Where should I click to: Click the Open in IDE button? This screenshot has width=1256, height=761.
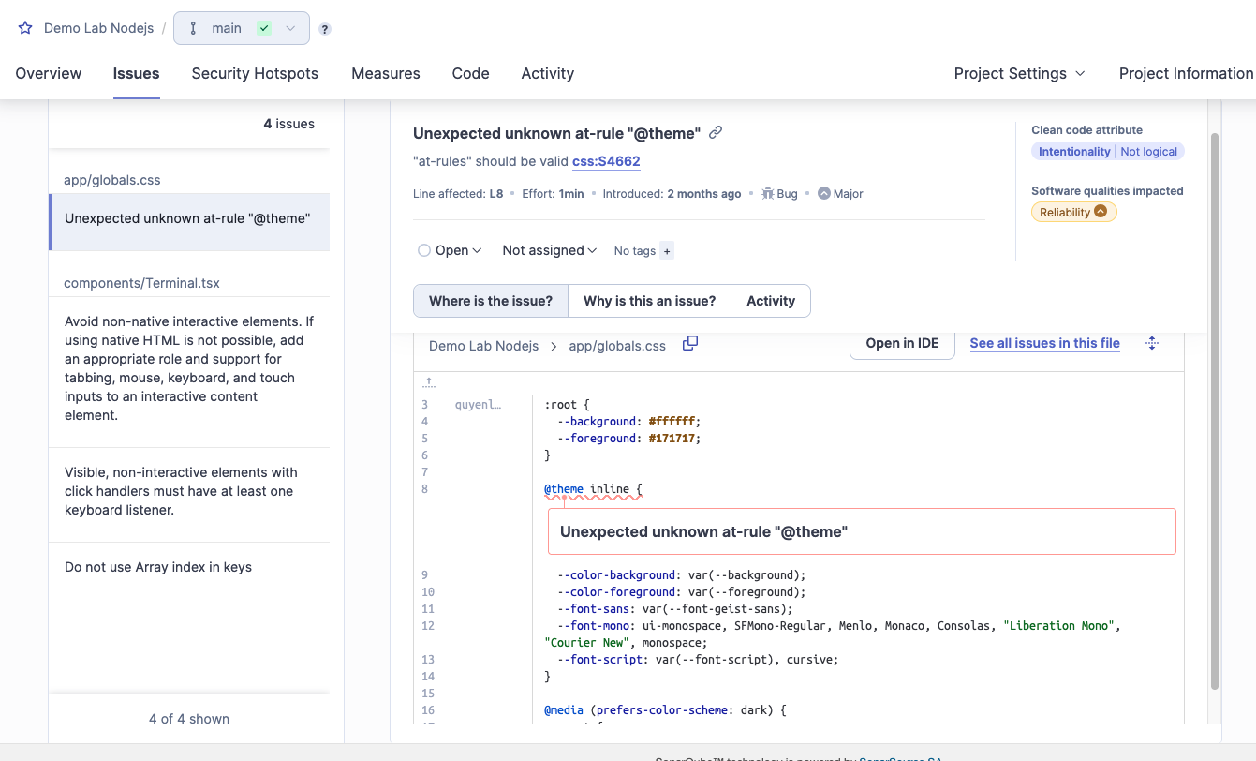point(902,343)
